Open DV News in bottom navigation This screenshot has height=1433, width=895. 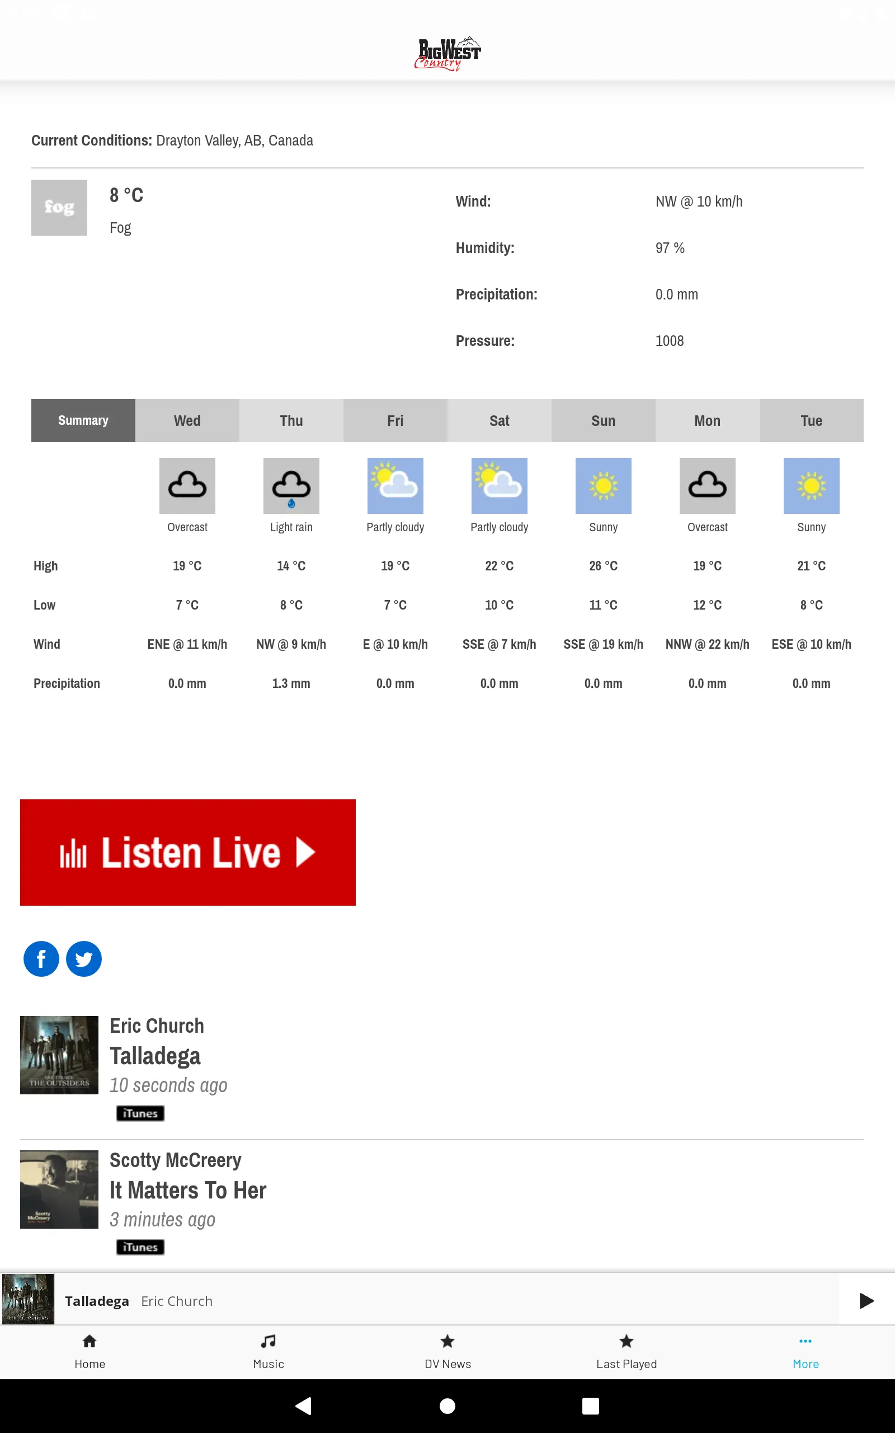click(x=447, y=1352)
